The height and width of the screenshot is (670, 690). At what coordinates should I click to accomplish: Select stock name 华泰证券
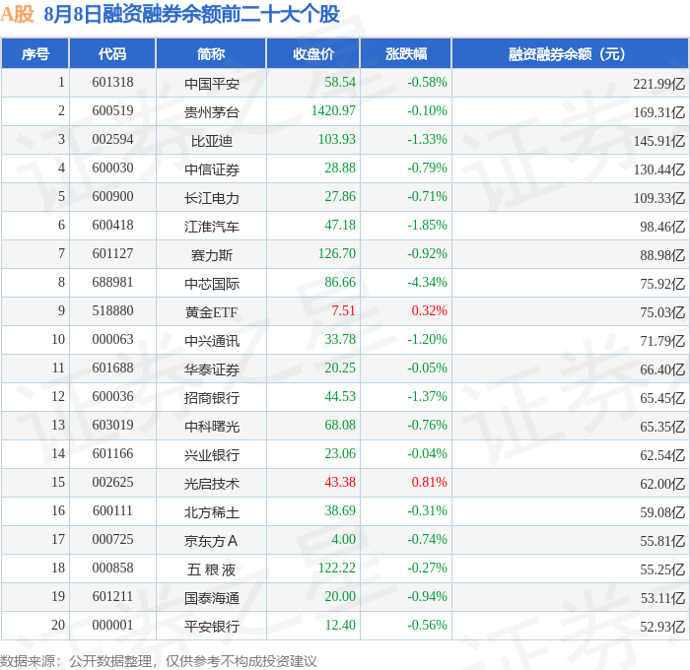[212, 369]
